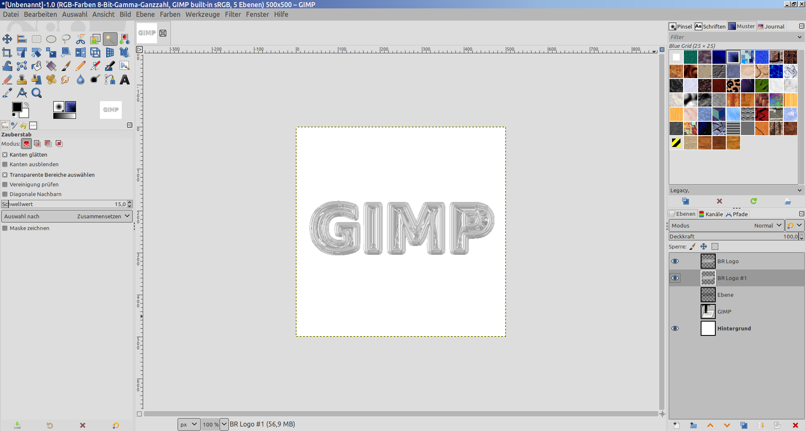Delete the selected layer with the red X
Viewport: 806px width, 432px height.
(x=795, y=425)
